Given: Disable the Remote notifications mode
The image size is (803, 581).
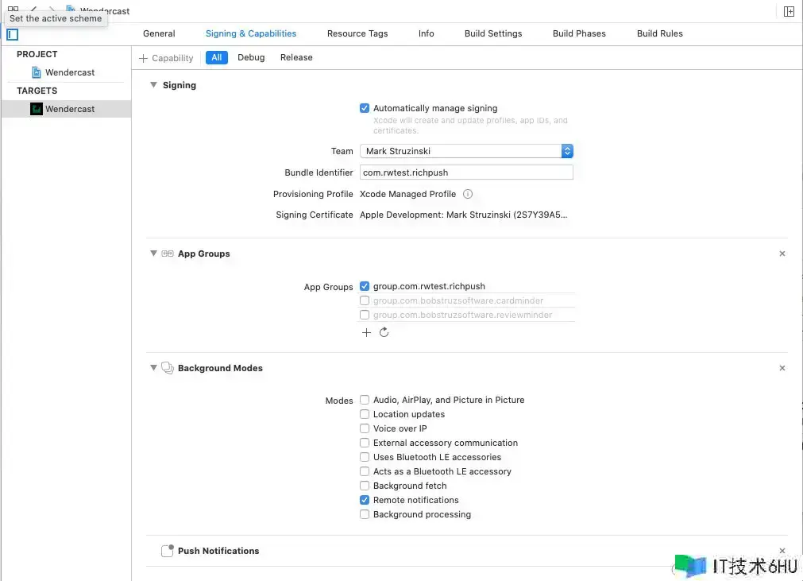Looking at the screenshot, I should click(365, 500).
